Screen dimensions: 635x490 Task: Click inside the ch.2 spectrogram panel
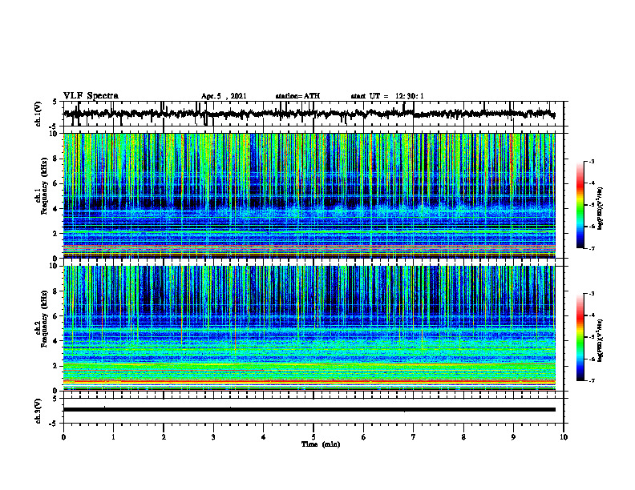click(x=309, y=328)
